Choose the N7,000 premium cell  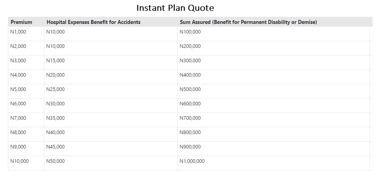pyautogui.click(x=18, y=118)
